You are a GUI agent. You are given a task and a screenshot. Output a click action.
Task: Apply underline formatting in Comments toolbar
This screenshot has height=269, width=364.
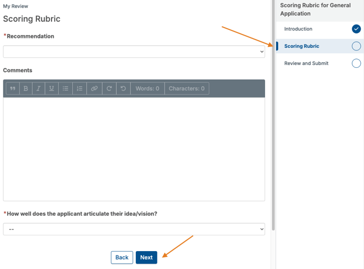(52, 88)
